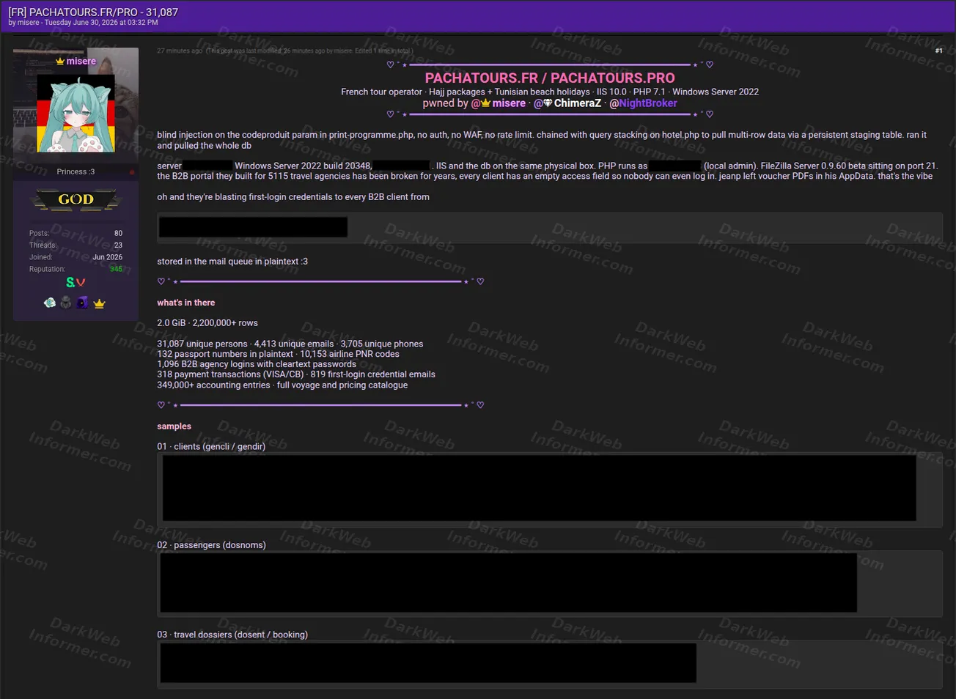Open misere's profile from sidebar username

(x=81, y=62)
